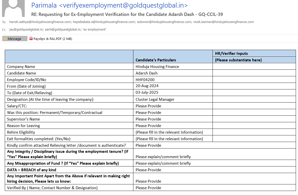This screenshot has width=298, height=195.
Task: Click the email subject line text
Action: [x=127, y=14]
